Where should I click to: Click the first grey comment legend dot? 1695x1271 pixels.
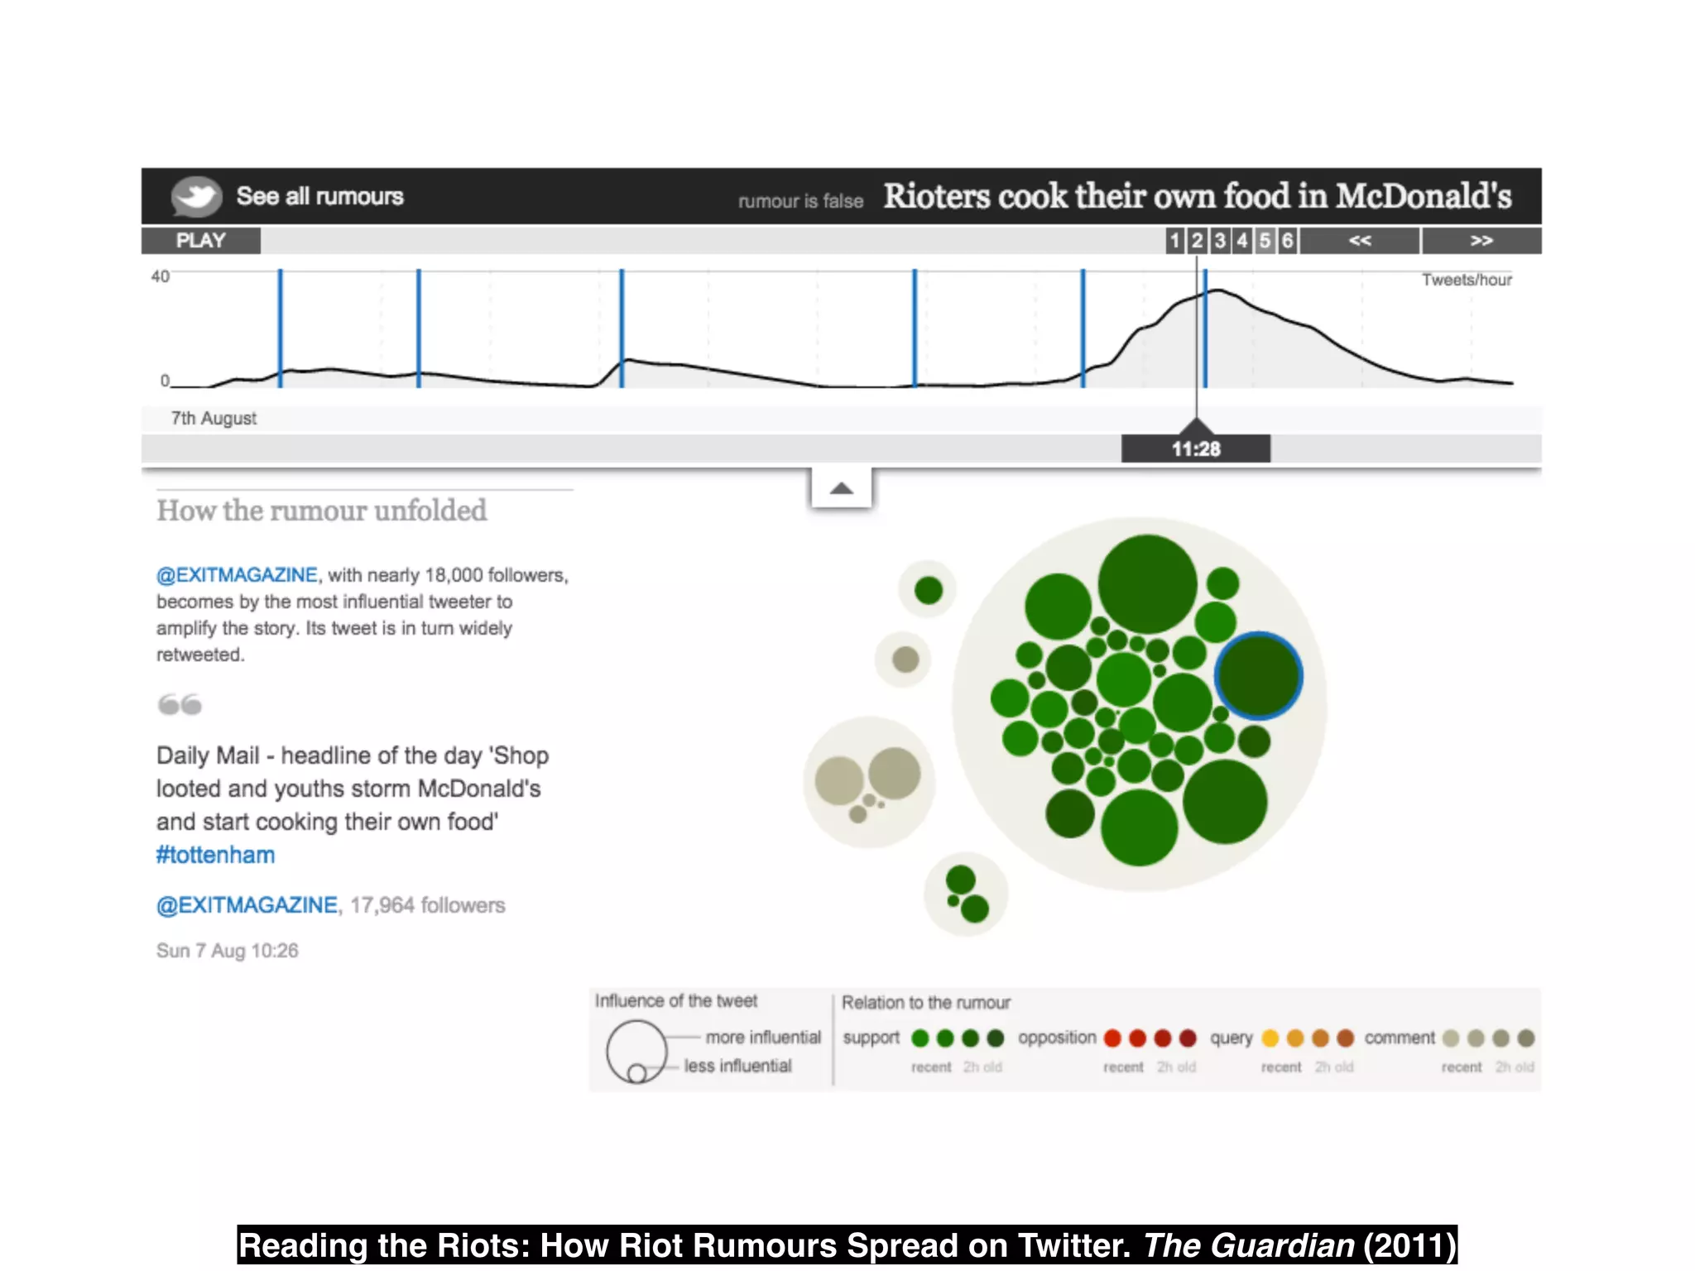(1451, 1038)
